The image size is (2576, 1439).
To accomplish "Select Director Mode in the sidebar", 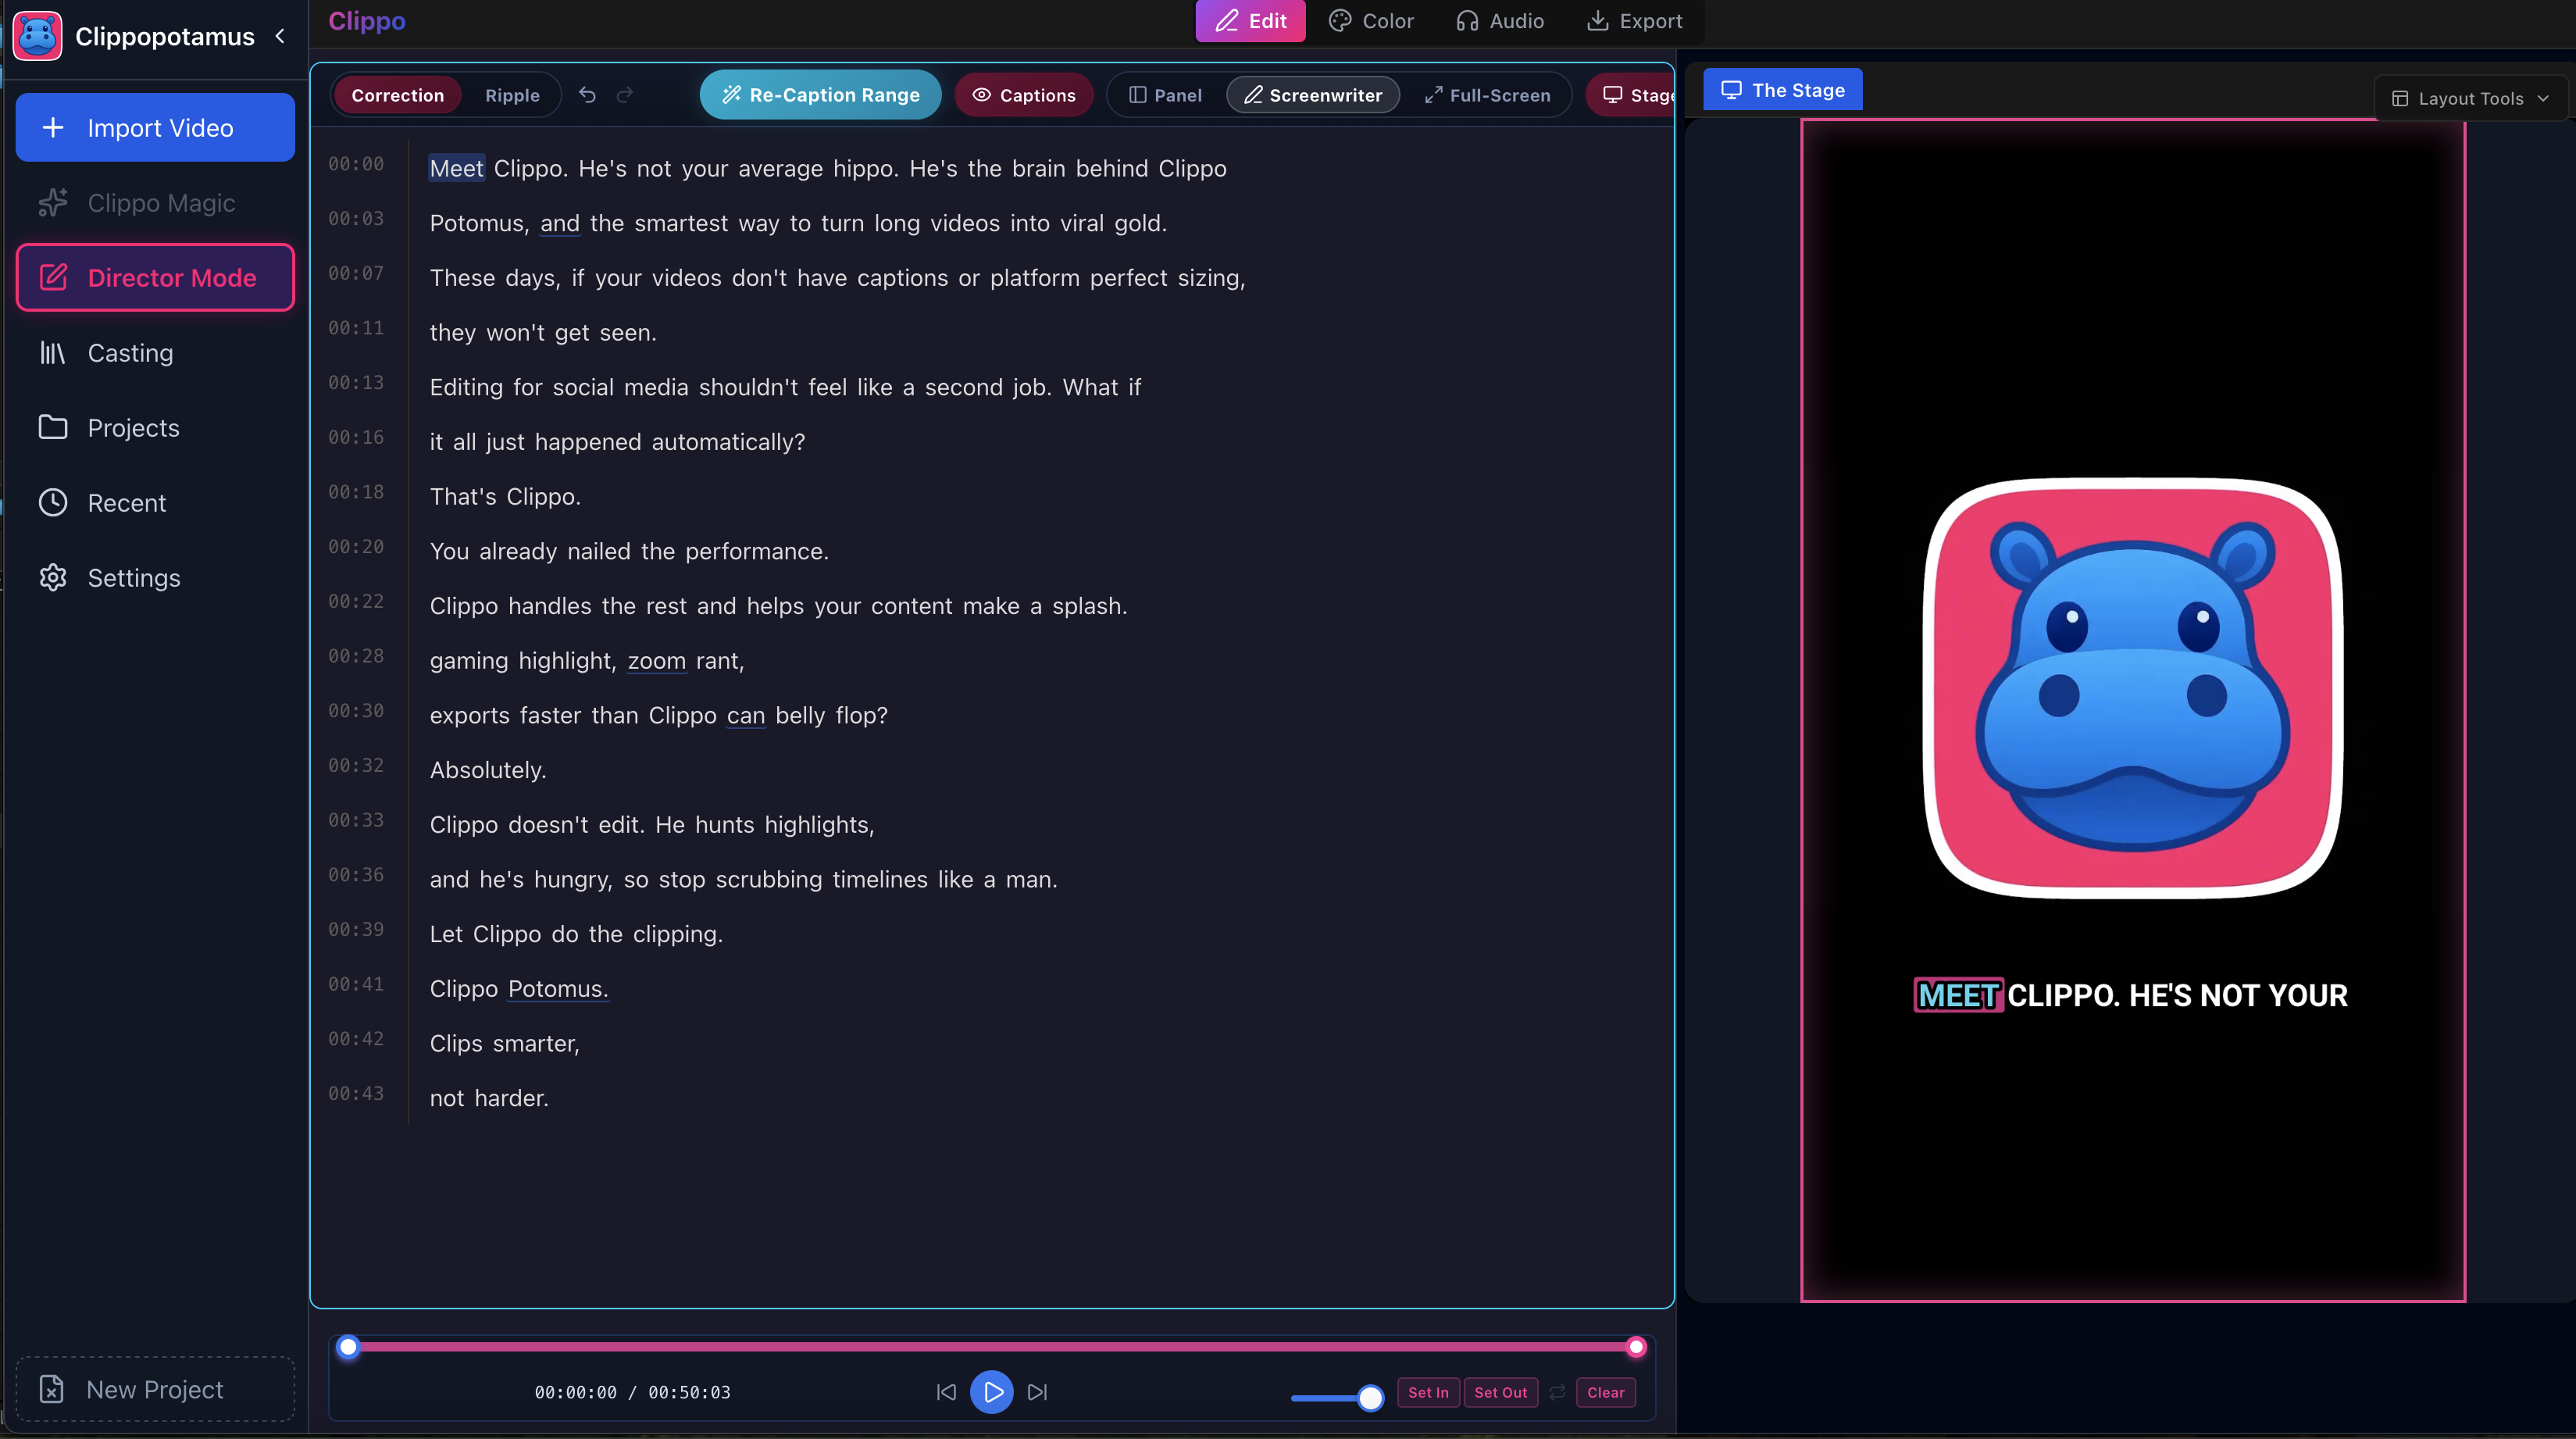I will 155,277.
